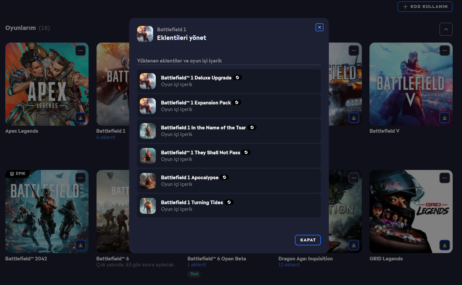Click download icon on Dragon Age: Inquisition card
462x285 pixels.
(354, 245)
